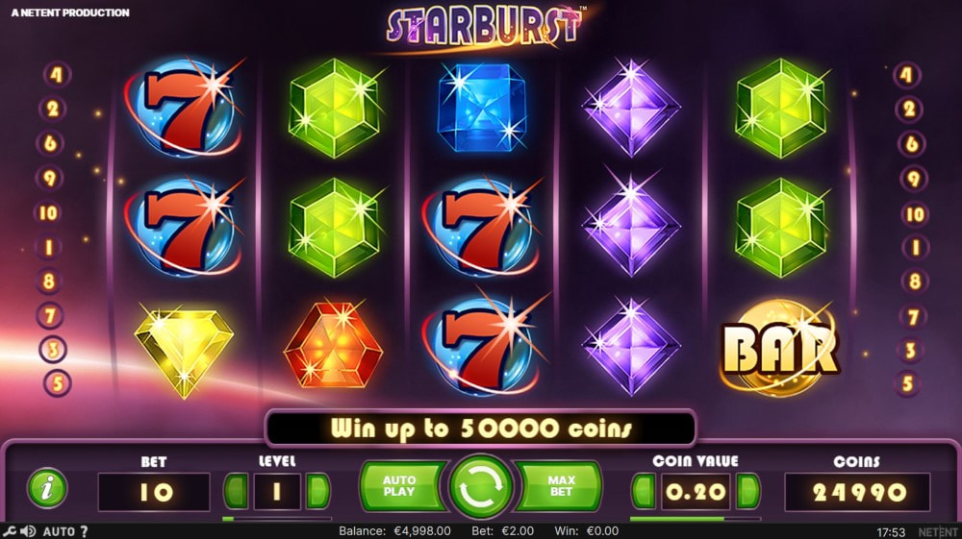Decrease bet level with left arrow
Screen dimensions: 962x539
(x=237, y=491)
